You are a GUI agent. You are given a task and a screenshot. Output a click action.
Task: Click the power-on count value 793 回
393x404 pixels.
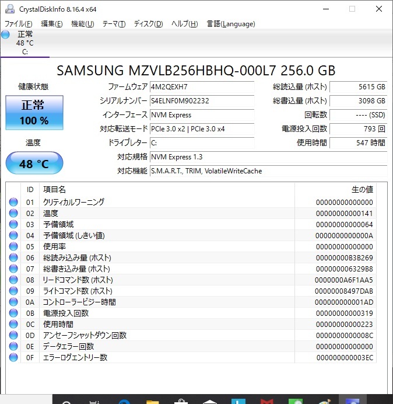[x=358, y=129]
